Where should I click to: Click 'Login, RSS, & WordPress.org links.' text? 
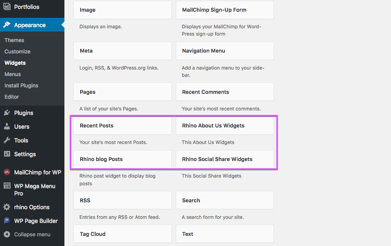(119, 68)
